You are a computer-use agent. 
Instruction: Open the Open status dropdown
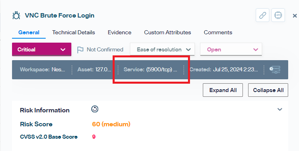pos(231,49)
